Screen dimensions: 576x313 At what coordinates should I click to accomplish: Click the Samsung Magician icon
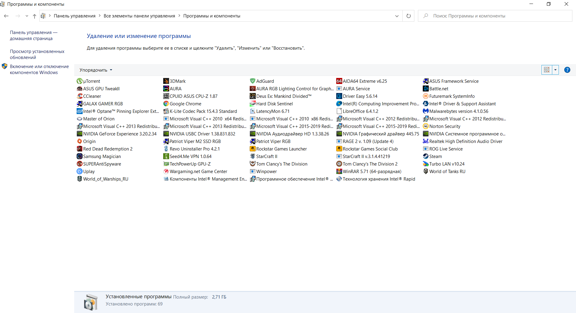click(80, 156)
